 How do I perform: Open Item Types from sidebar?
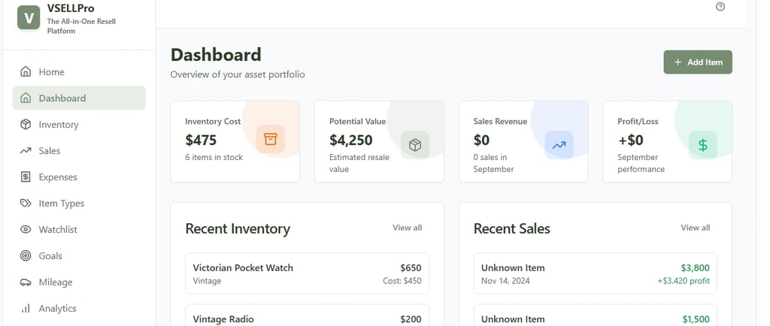tap(61, 204)
